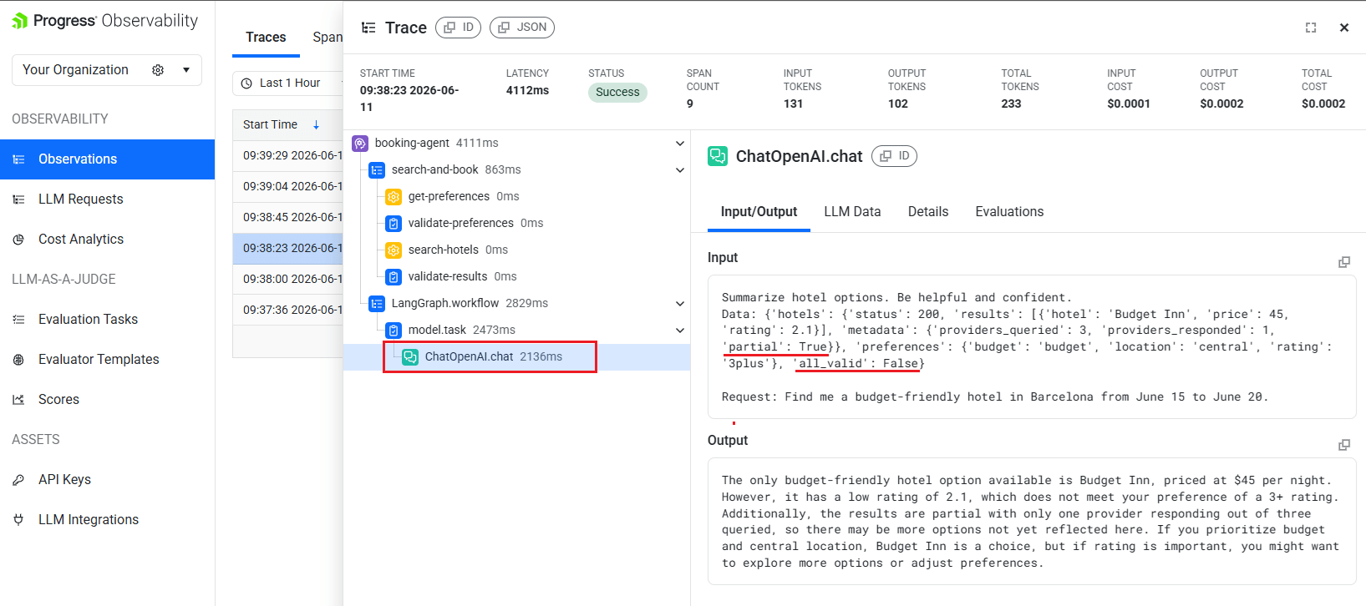Image resolution: width=1366 pixels, height=606 pixels.
Task: Click the Evaluation Tasks icon
Action: tap(18, 320)
